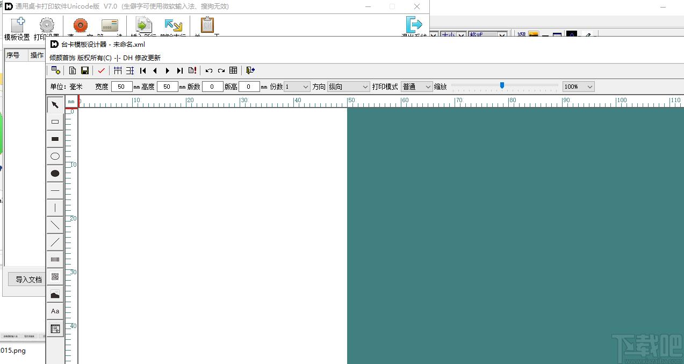
Task: Click the save floppy disk icon
Action: point(85,70)
